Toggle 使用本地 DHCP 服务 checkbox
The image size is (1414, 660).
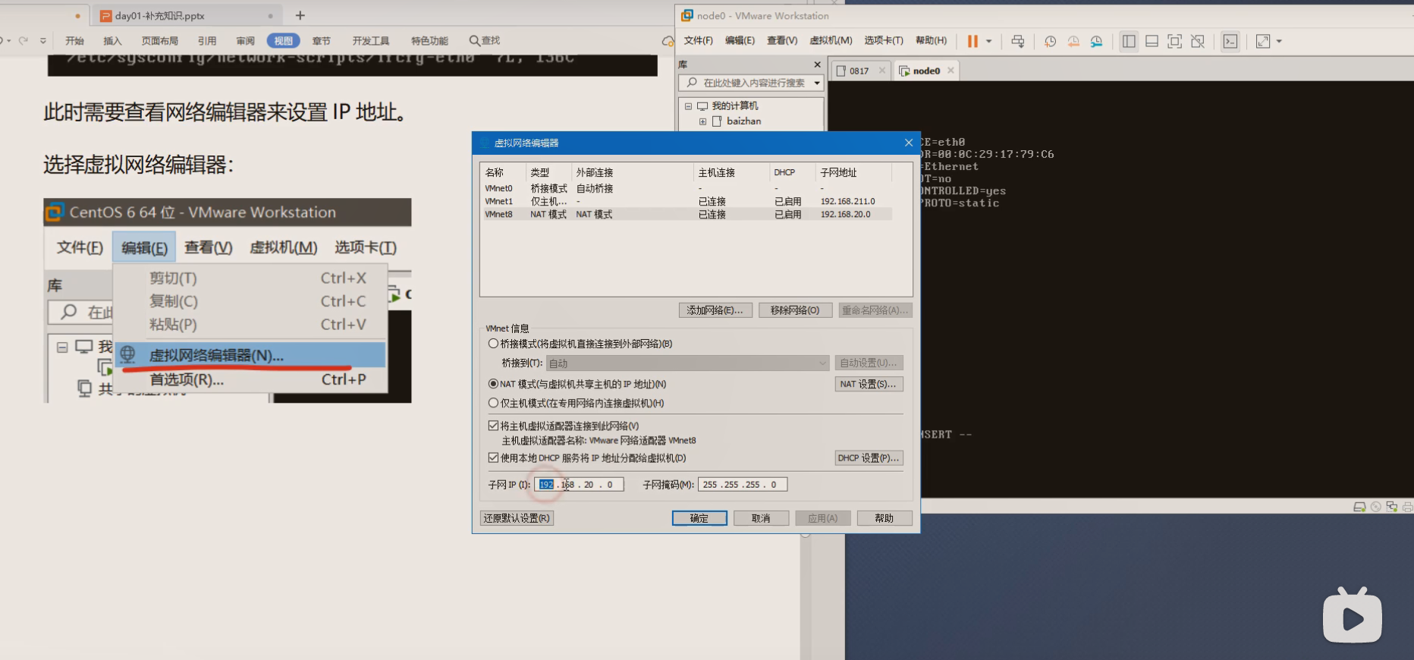pyautogui.click(x=493, y=457)
